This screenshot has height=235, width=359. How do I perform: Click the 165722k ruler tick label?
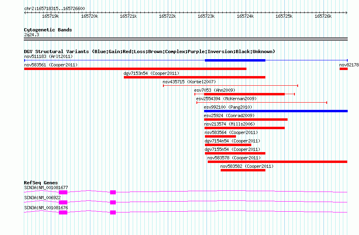point(167,16)
